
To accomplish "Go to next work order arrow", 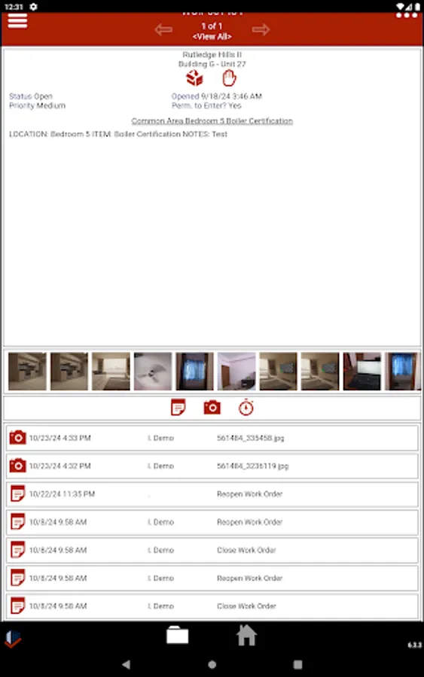I will (261, 29).
